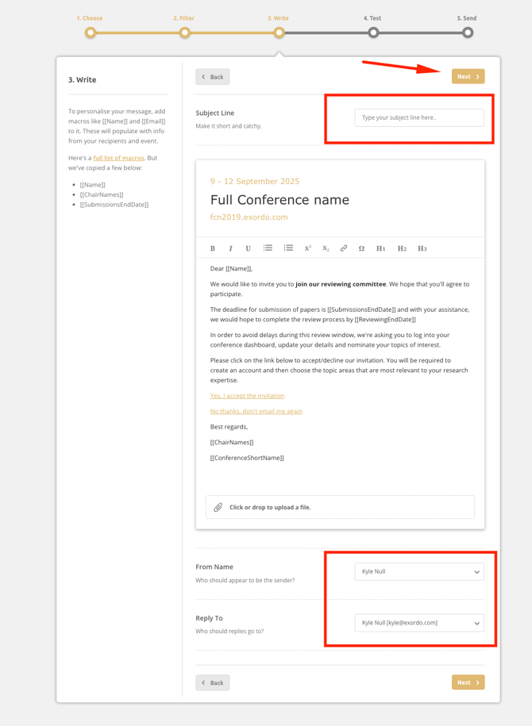Open the special characters (omega) picker

[x=361, y=248]
